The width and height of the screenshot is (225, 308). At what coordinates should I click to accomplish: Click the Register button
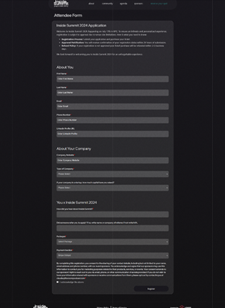click(151, 289)
